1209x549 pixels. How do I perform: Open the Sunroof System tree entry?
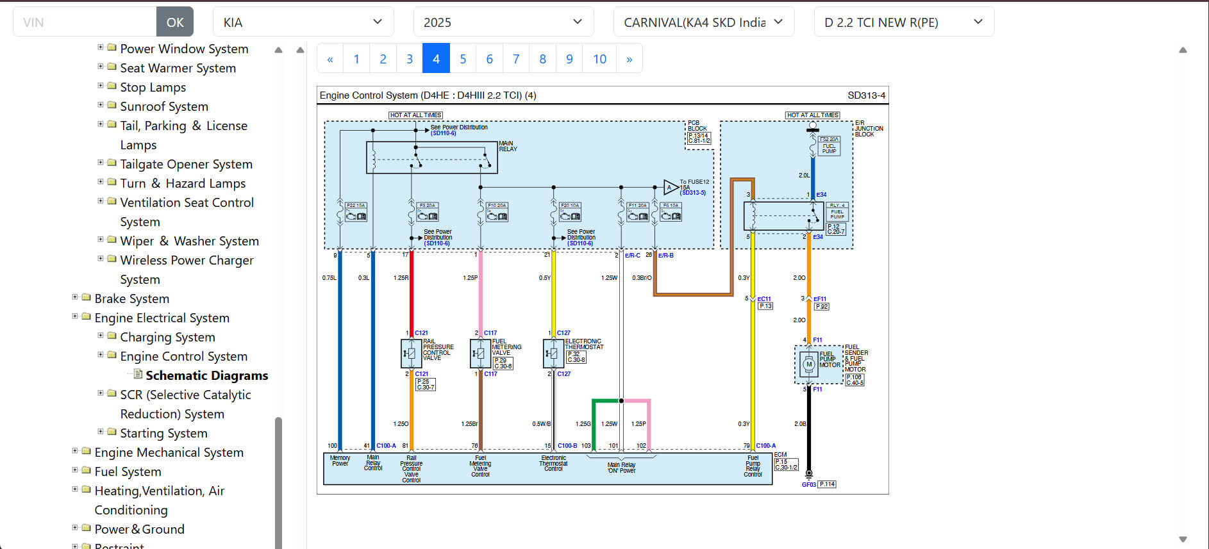click(x=164, y=106)
